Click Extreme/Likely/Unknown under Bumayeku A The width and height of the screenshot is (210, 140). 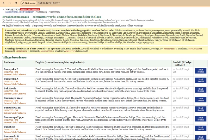coord(15,84)
